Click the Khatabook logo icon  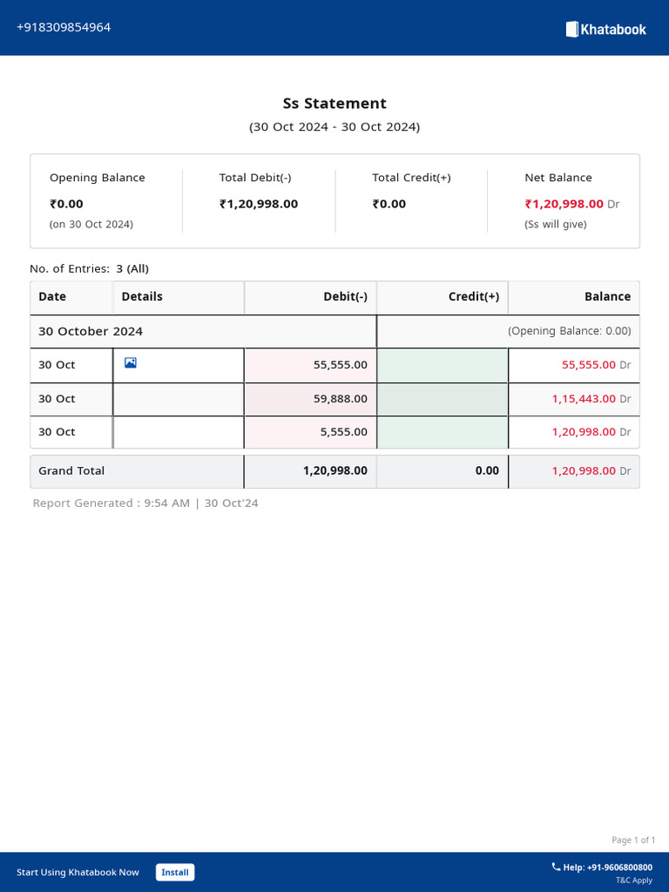572,30
